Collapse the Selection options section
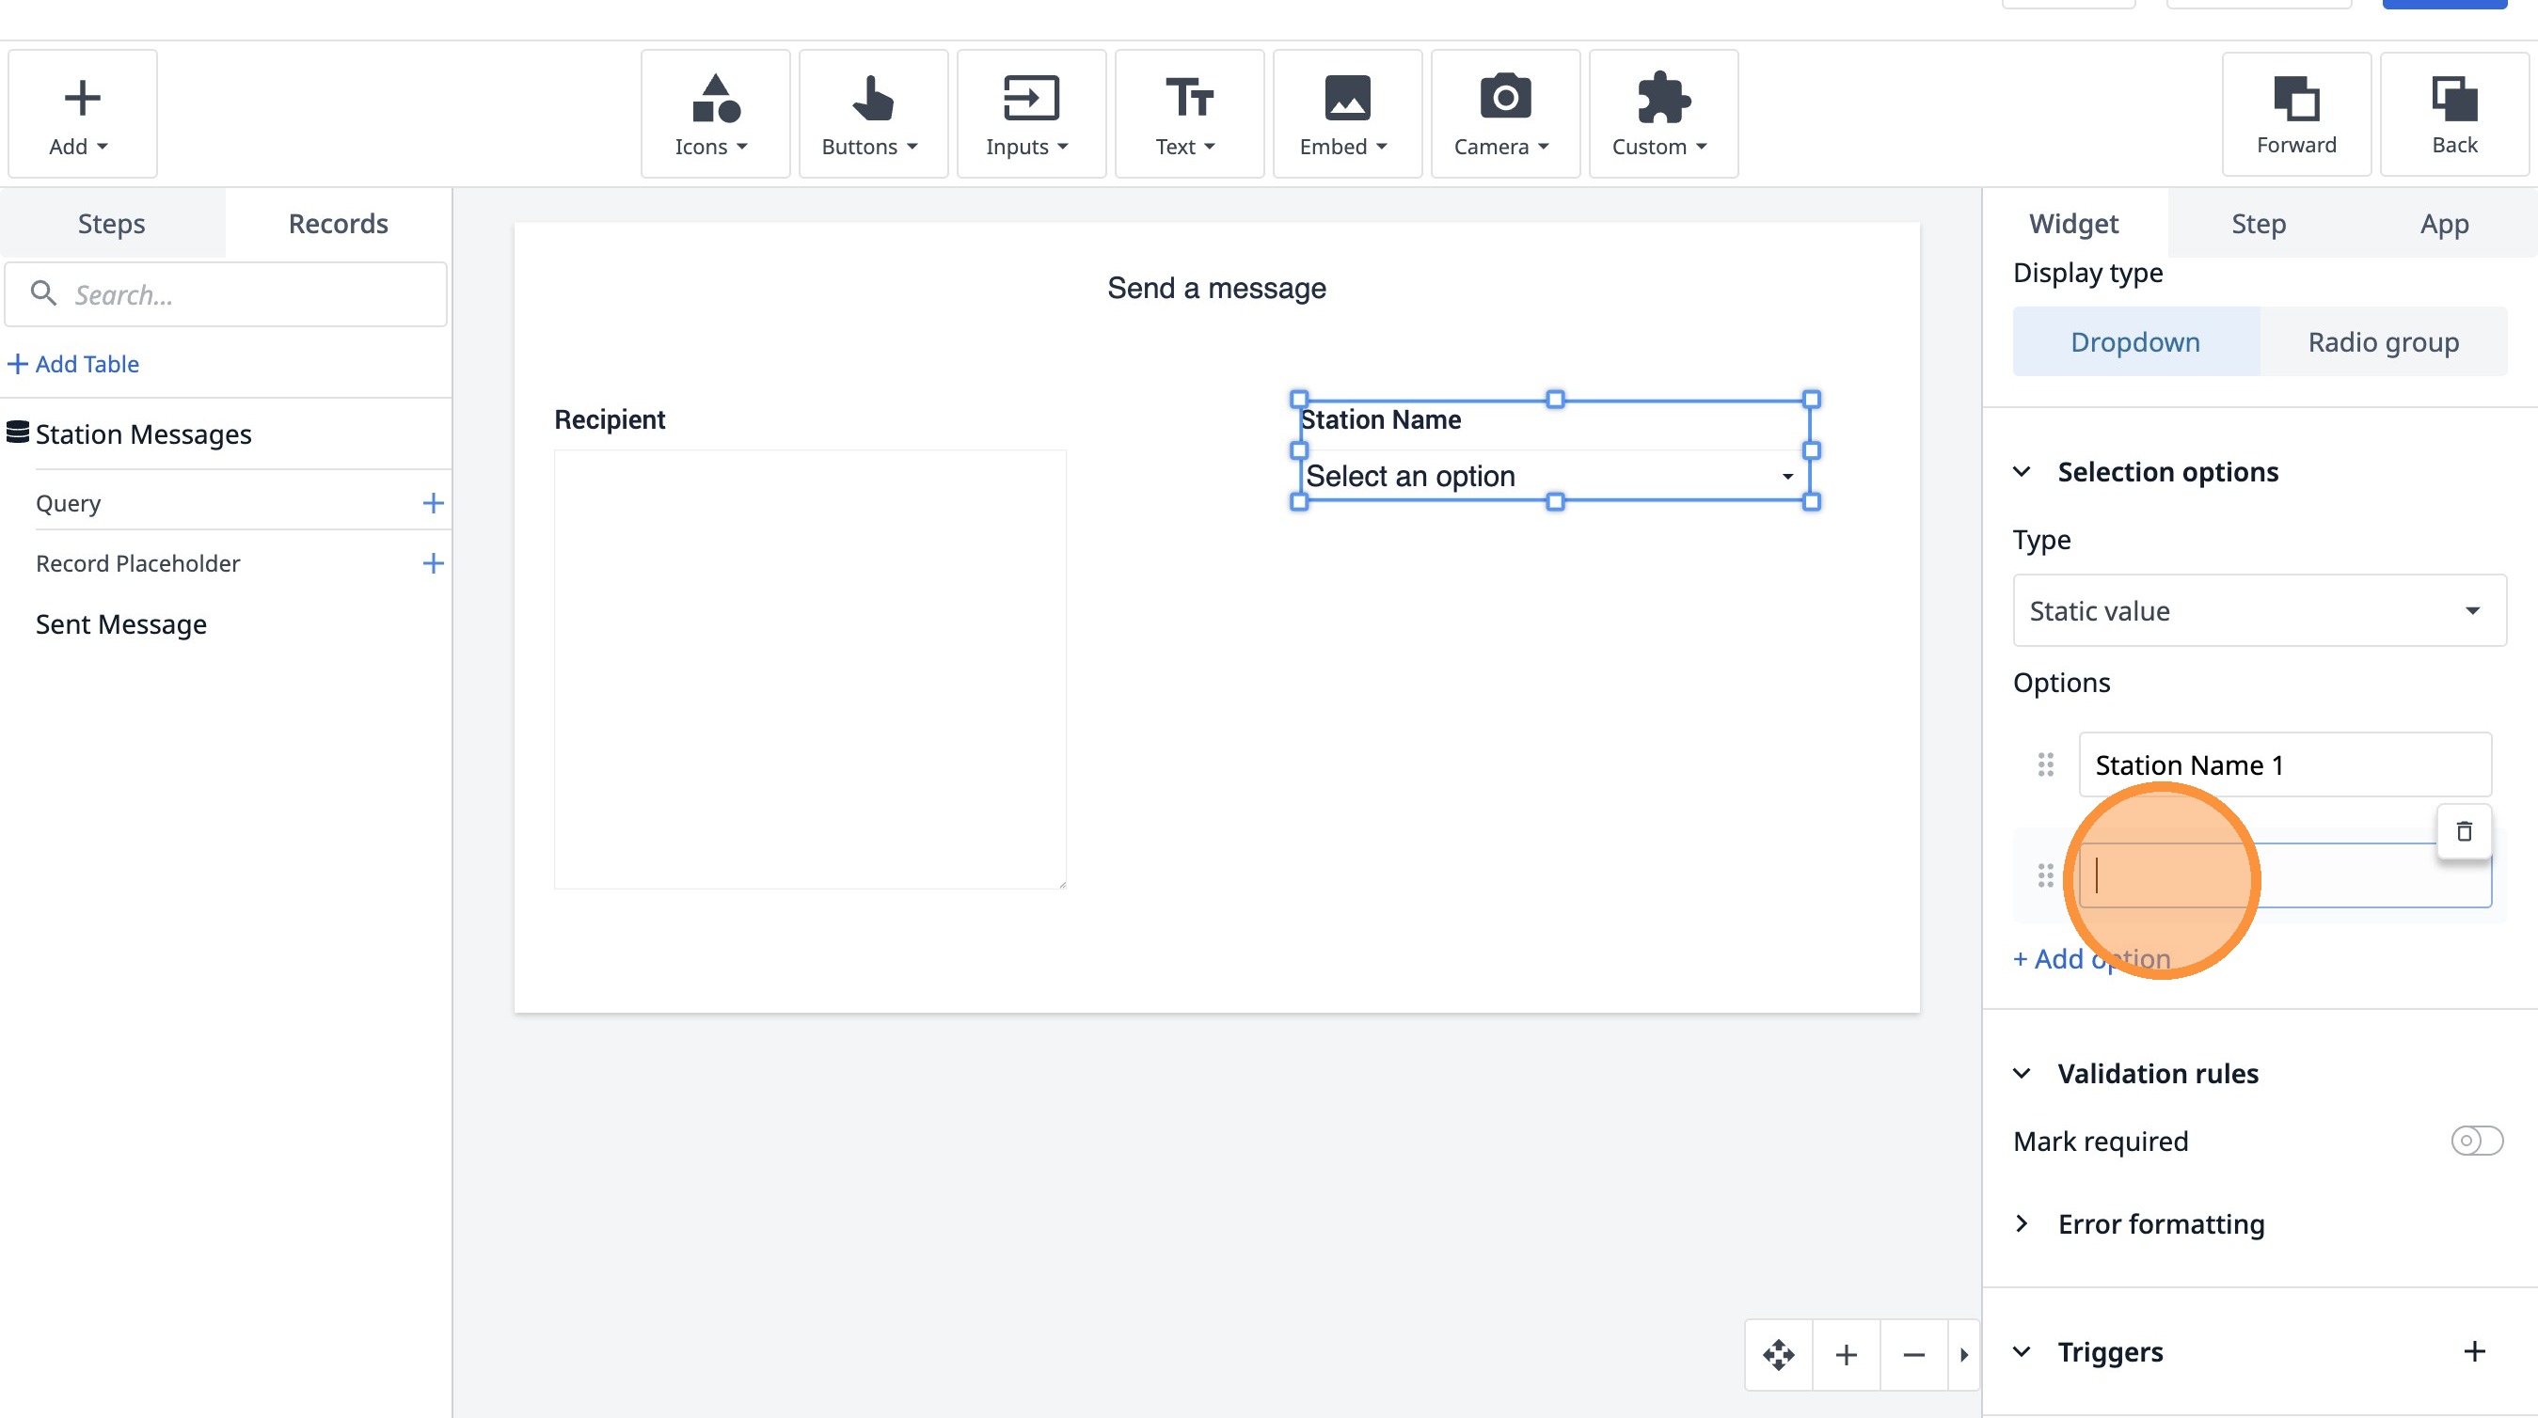Image resolution: width=2538 pixels, height=1418 pixels. tap(2022, 472)
